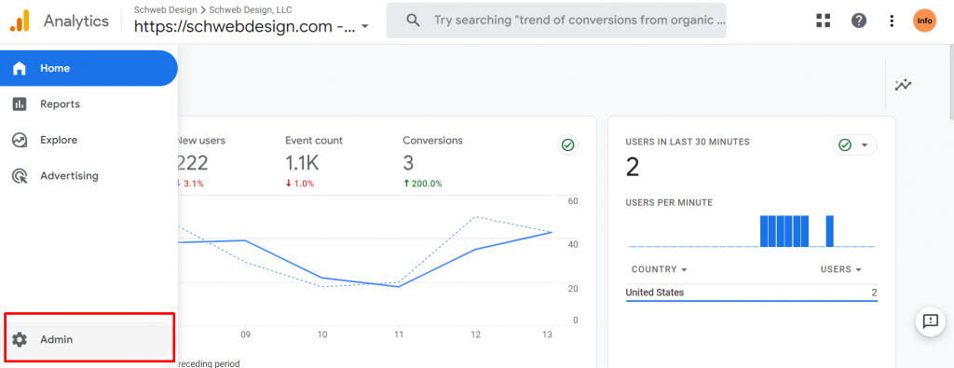Expand the realtime card status dropdown arrow

click(x=864, y=145)
